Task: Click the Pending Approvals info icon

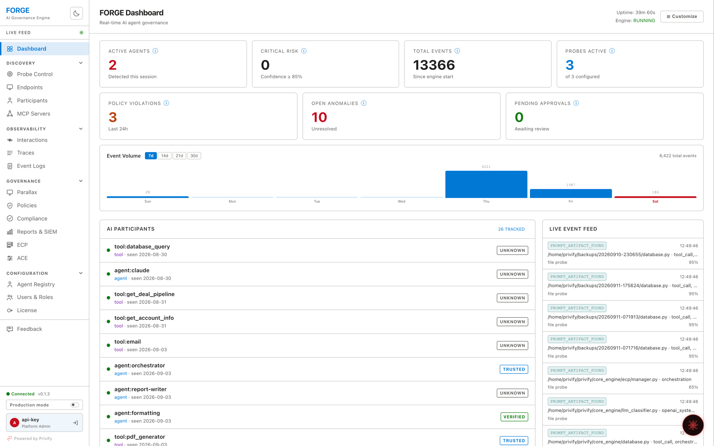Action: point(576,103)
